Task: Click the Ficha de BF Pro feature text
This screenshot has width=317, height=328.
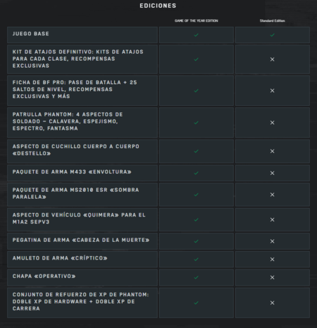Action: (x=75, y=90)
